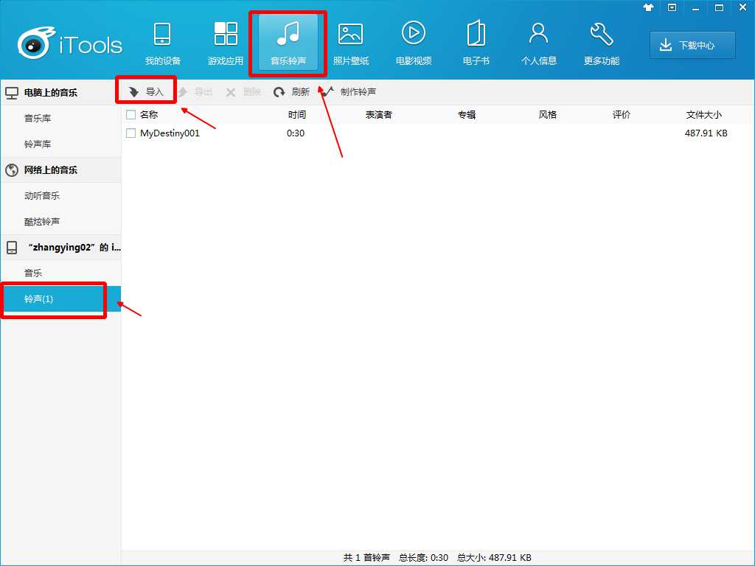Open the 我的设备 device section
The image size is (755, 566).
coord(163,44)
